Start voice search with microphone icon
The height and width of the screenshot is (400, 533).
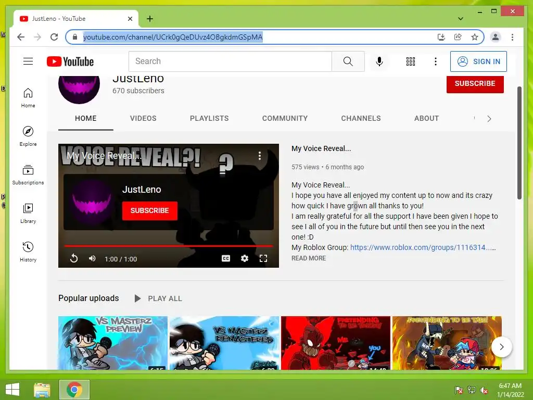(x=379, y=61)
